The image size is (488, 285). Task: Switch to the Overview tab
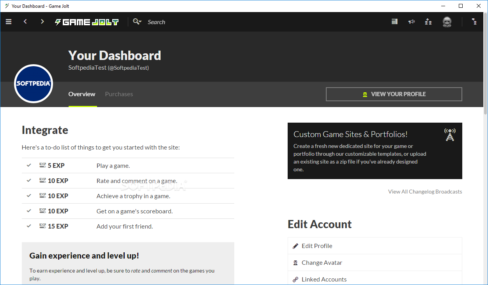tap(82, 94)
